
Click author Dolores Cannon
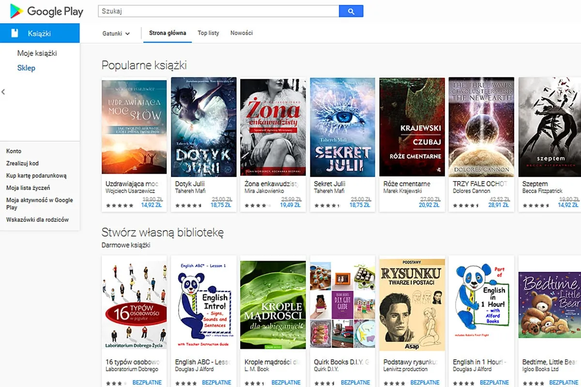tap(472, 191)
